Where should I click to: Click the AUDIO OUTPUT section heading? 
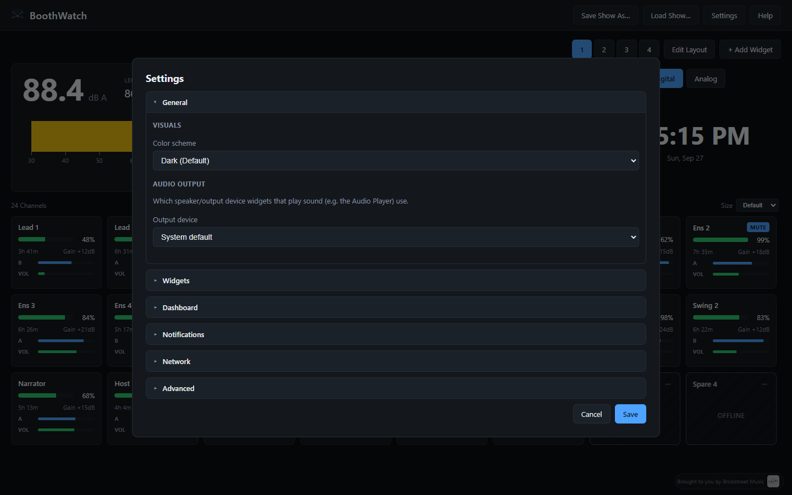[x=179, y=184]
